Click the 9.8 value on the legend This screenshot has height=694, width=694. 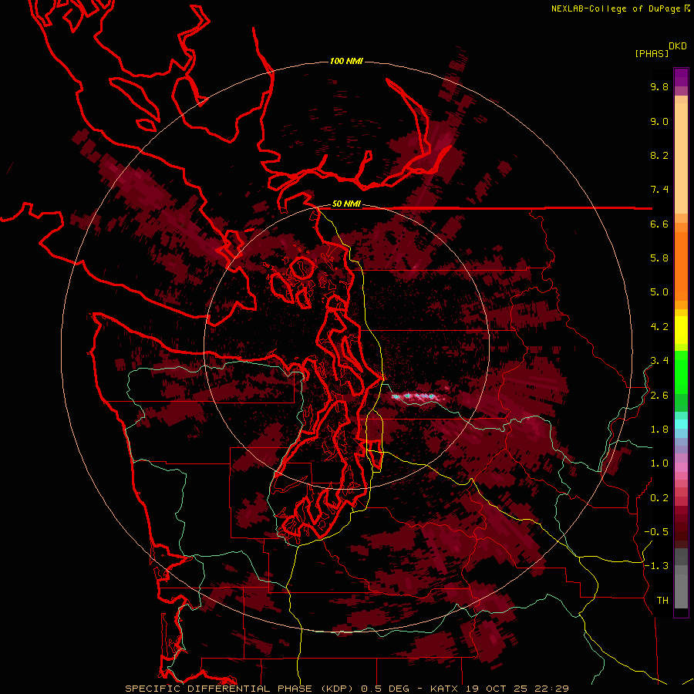pos(659,86)
